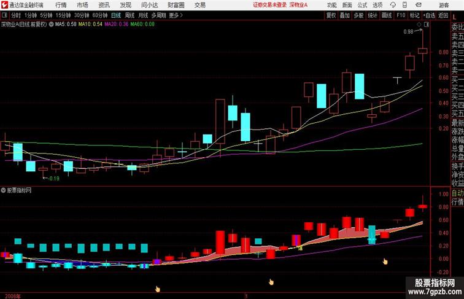Open the 选项 menu
464x299 pixels.
[377, 5]
